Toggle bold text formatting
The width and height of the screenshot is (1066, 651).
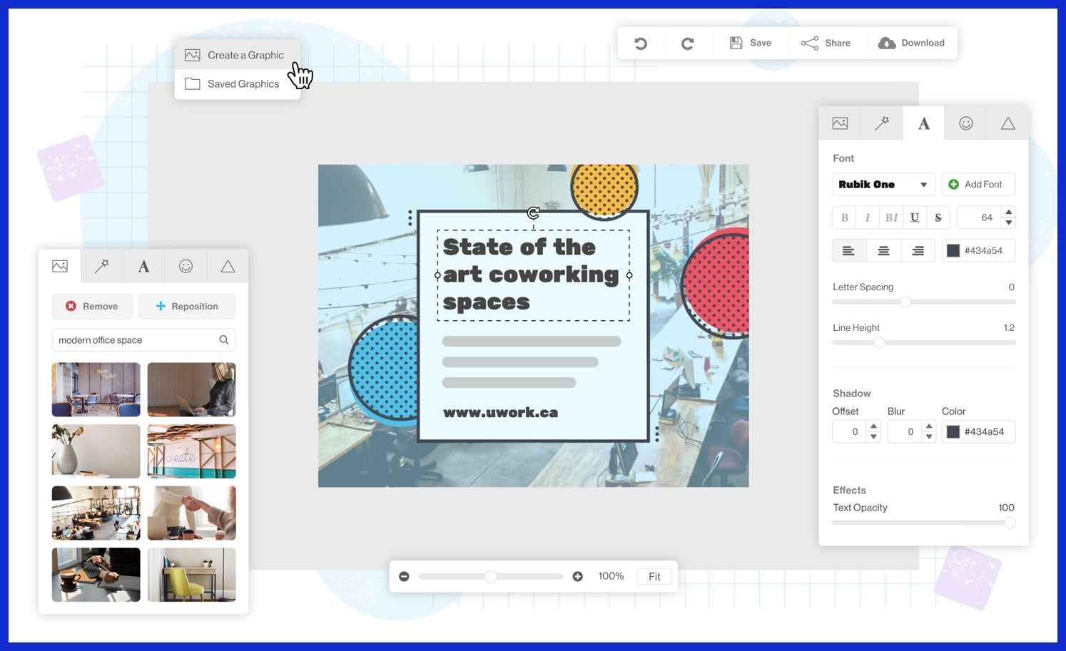click(x=845, y=217)
